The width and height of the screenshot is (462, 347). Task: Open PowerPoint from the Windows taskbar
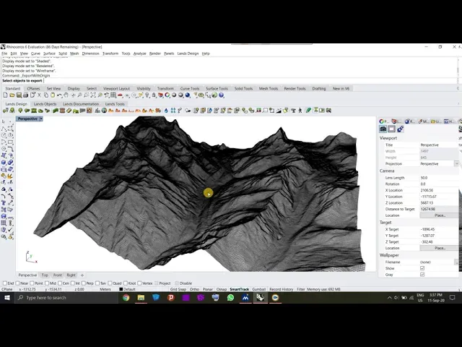(170, 297)
